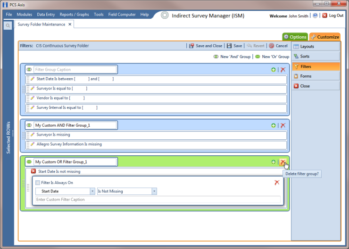Select Filters in the Customize panel
349x249 pixels.
(x=316, y=66)
